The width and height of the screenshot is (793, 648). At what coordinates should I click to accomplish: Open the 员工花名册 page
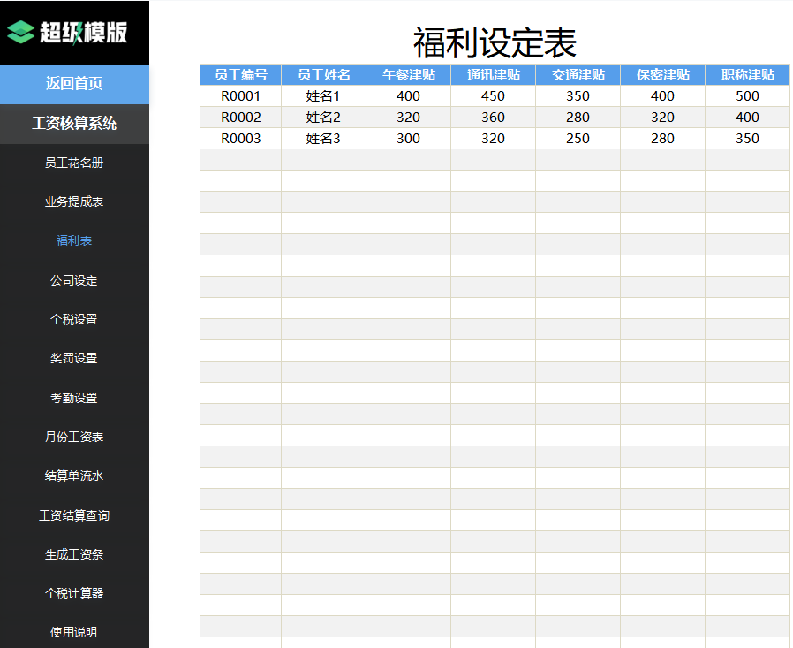click(75, 164)
